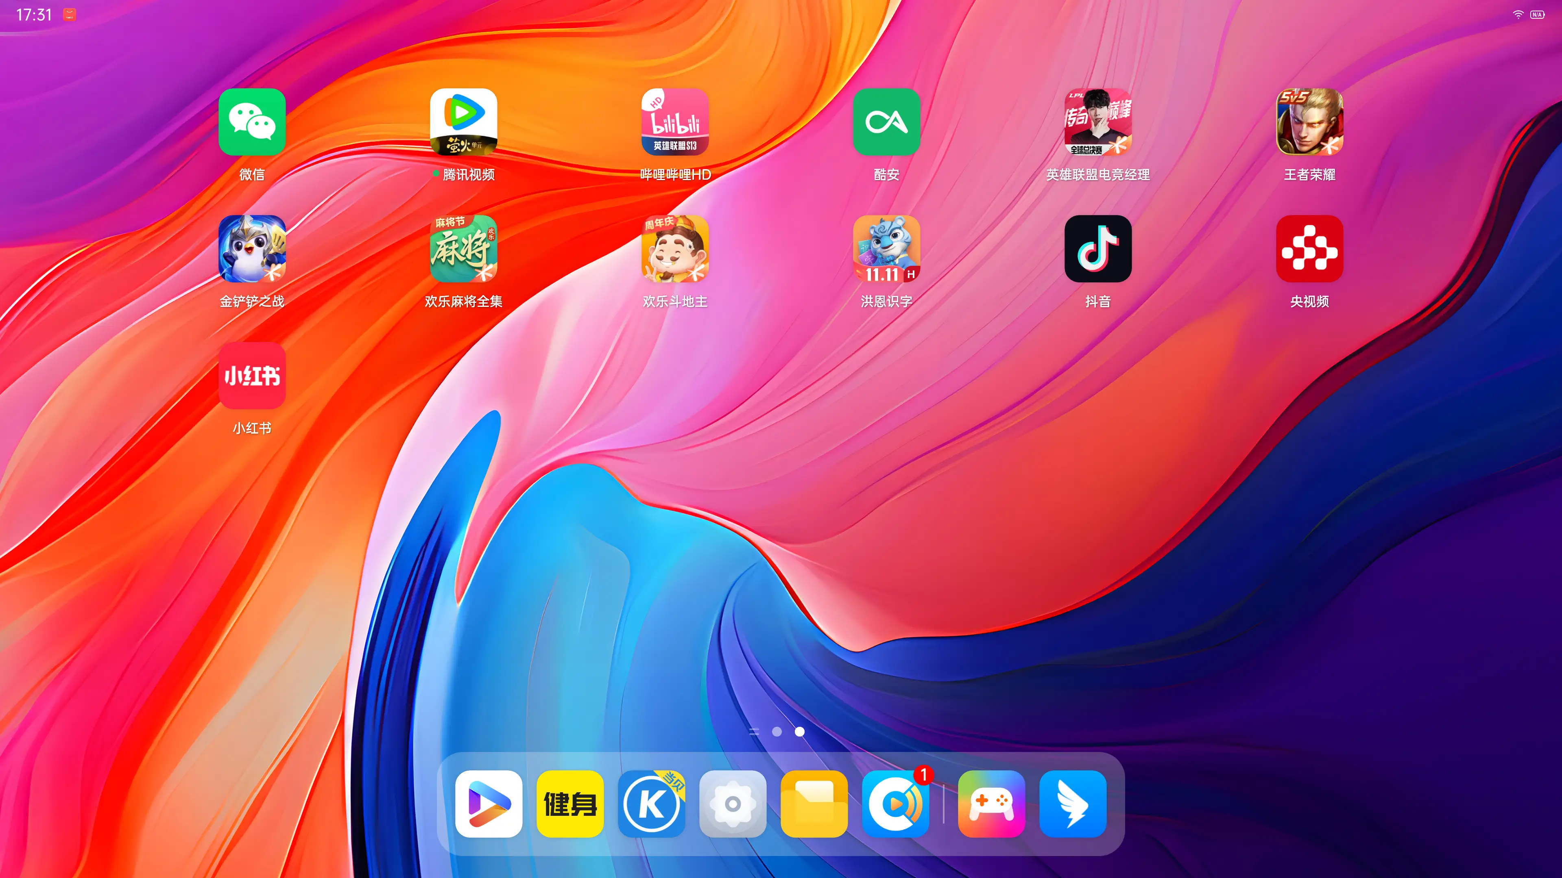Screen dimensions: 1562x878
Task: Open the yellow 健身 fitness app in dock
Action: pyautogui.click(x=570, y=804)
